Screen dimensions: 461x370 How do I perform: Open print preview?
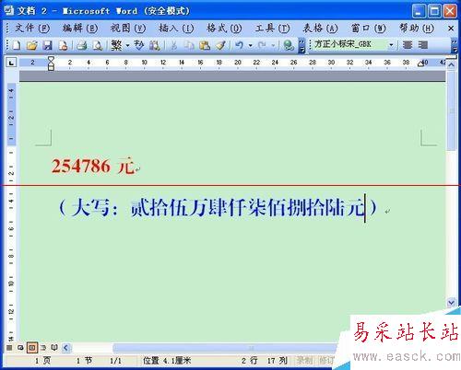(x=97, y=45)
